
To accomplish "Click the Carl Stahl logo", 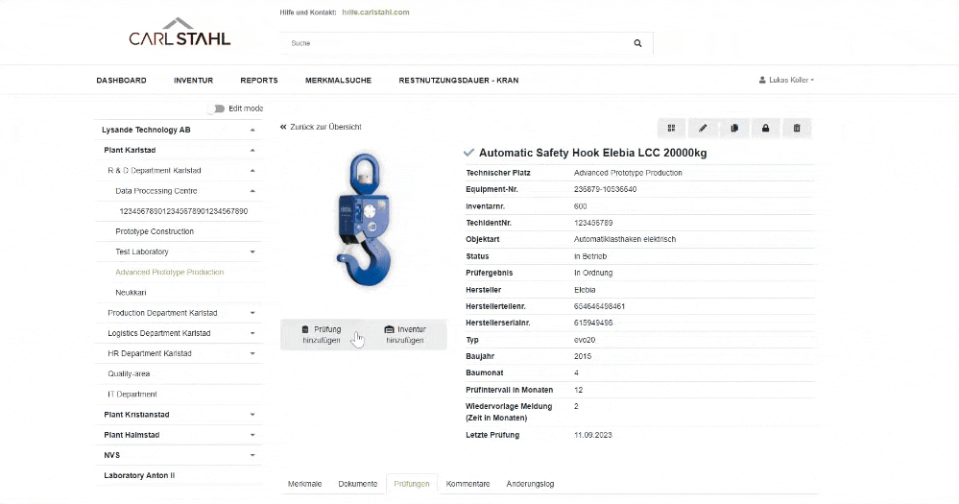I will click(x=180, y=34).
